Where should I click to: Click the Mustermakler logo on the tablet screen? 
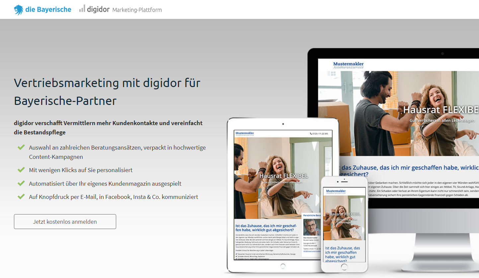(x=245, y=134)
